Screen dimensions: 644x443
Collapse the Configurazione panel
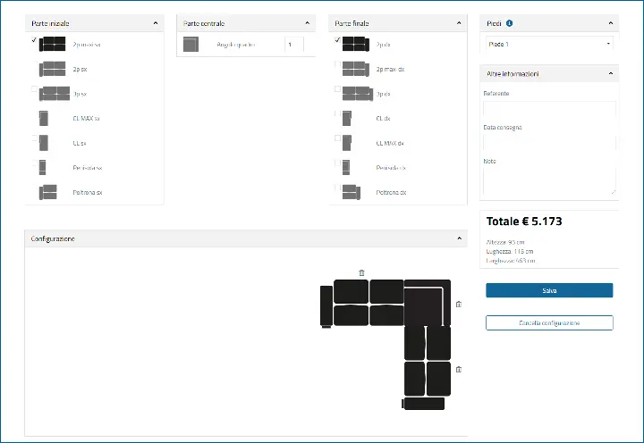[459, 238]
